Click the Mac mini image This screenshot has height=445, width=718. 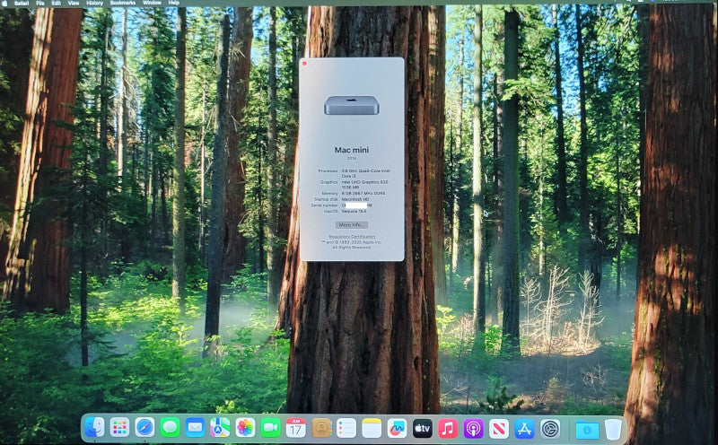[352, 105]
